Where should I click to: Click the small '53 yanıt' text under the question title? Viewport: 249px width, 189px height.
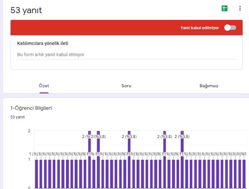pos(18,117)
